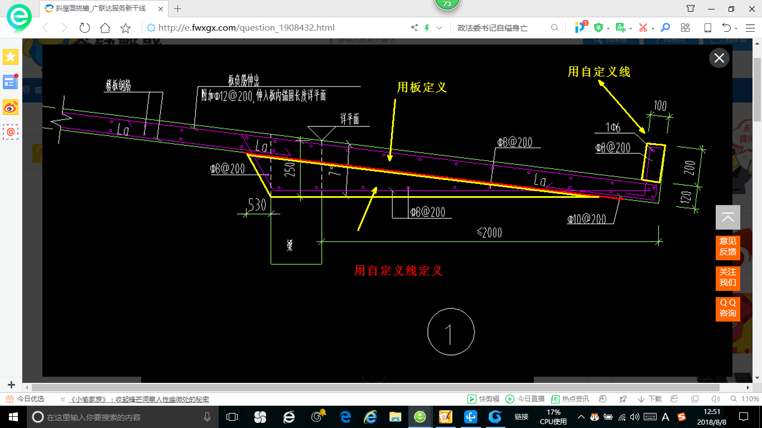Go to the browser home page
The height and width of the screenshot is (428, 762).
(105, 28)
